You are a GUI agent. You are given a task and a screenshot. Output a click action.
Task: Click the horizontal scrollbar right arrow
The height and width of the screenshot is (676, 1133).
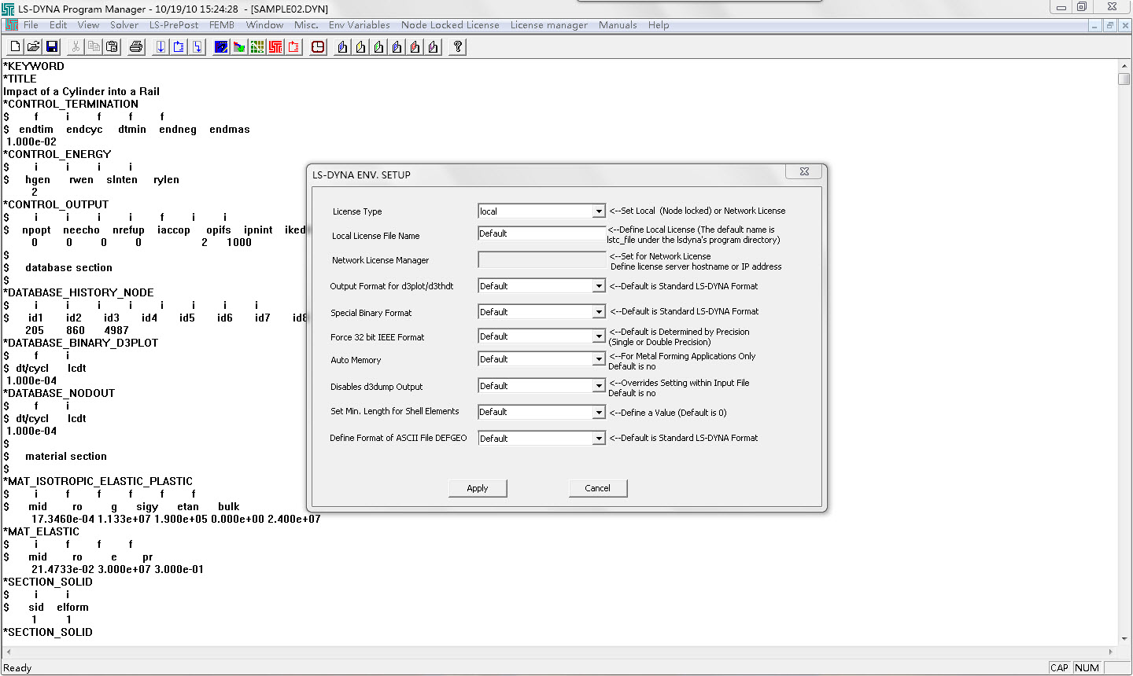click(x=1111, y=652)
